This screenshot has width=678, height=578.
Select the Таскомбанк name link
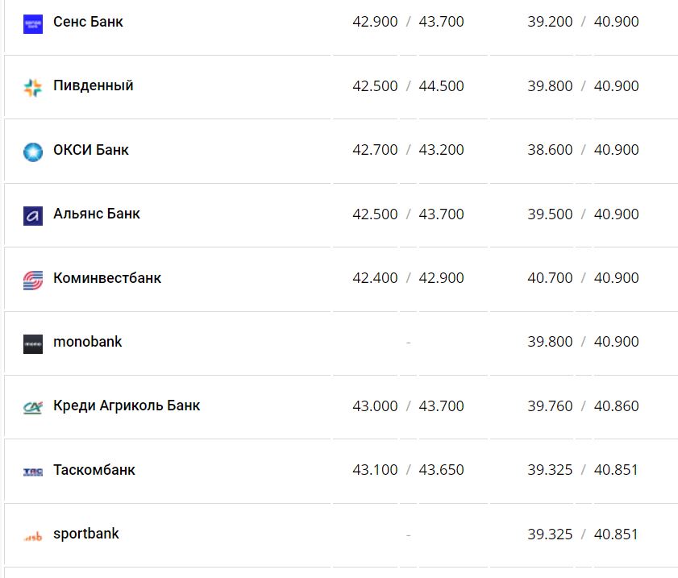[94, 470]
